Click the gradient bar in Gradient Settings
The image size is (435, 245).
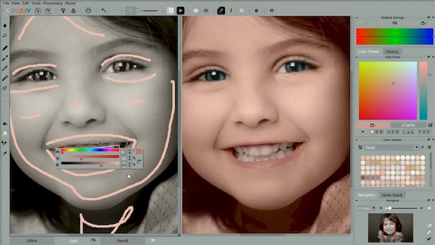coord(395,37)
